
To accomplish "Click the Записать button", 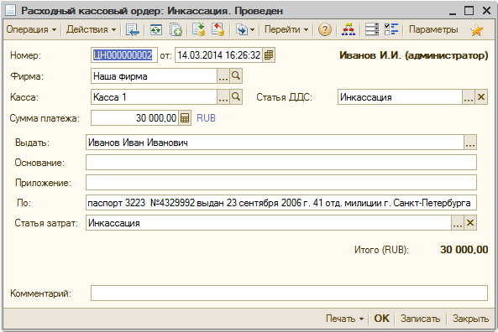I will (x=420, y=319).
